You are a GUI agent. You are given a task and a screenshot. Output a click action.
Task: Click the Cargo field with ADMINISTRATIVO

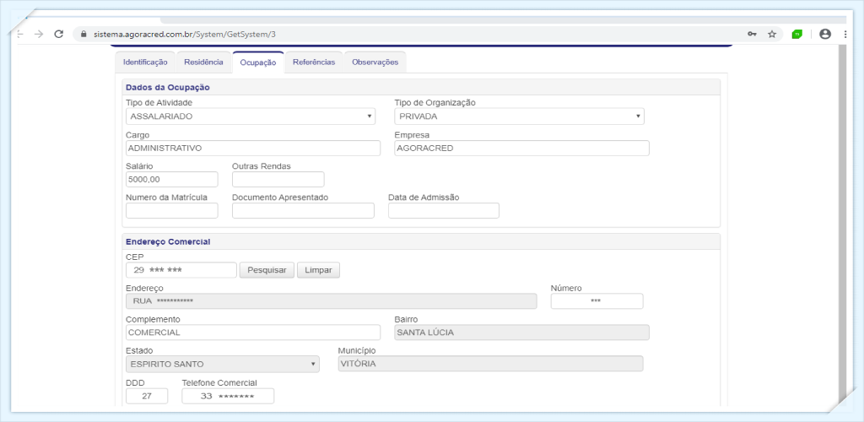click(253, 149)
